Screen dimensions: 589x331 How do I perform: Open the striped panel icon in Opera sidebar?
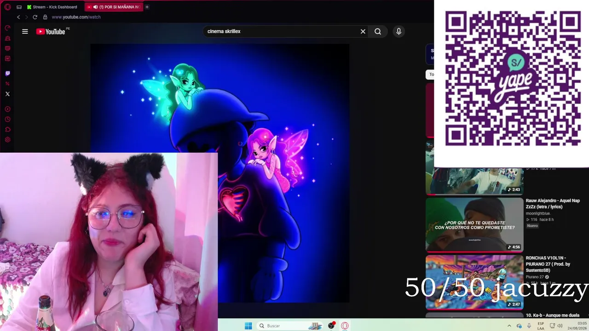tap(7, 48)
